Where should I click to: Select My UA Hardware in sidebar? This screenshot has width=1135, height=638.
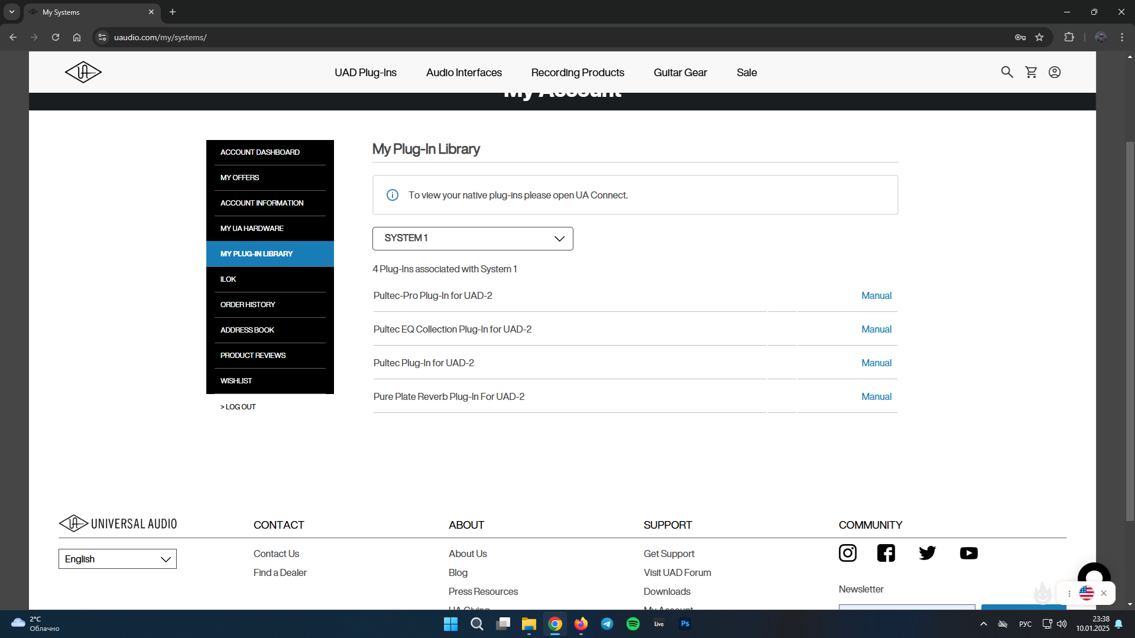pyautogui.click(x=252, y=229)
